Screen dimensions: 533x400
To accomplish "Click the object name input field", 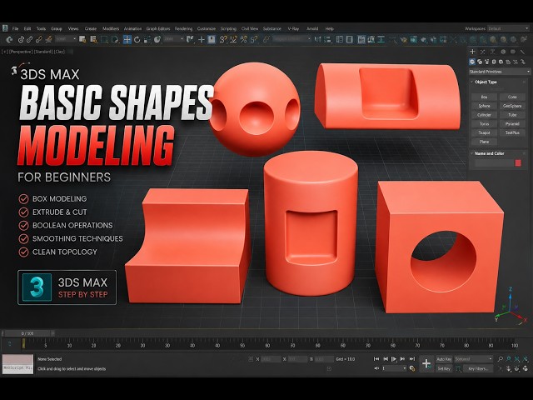I will (494, 163).
